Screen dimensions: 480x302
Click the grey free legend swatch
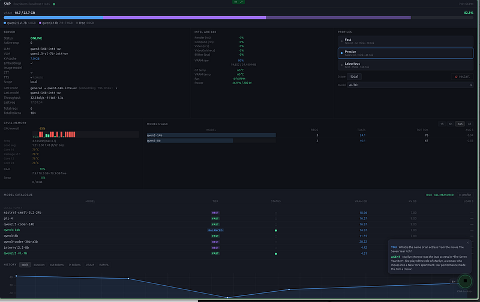[77, 23]
